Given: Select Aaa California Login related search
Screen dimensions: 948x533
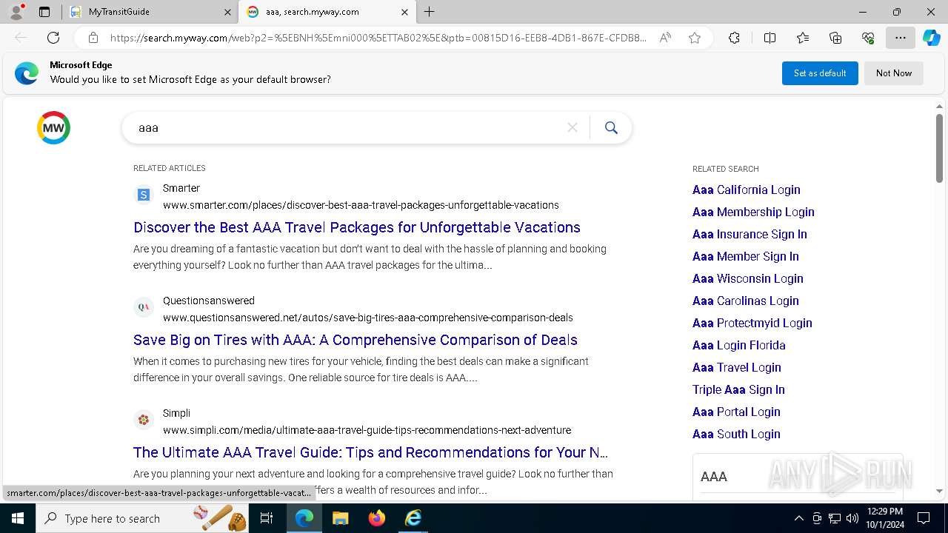Looking at the screenshot, I should [747, 190].
